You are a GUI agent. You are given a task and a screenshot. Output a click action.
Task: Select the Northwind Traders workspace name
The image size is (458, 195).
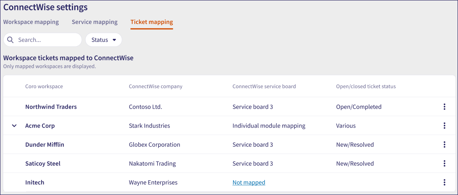pos(51,107)
